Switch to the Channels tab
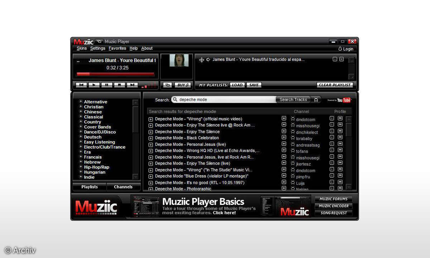Viewport: 430px width, 258px height. coord(123,187)
